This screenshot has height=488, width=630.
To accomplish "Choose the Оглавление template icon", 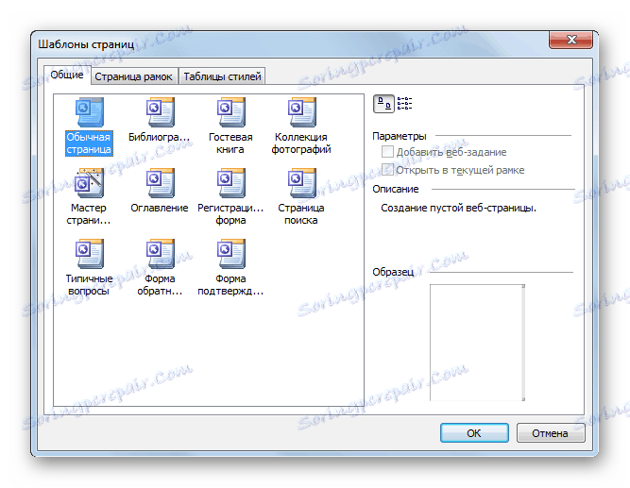I will (x=160, y=183).
